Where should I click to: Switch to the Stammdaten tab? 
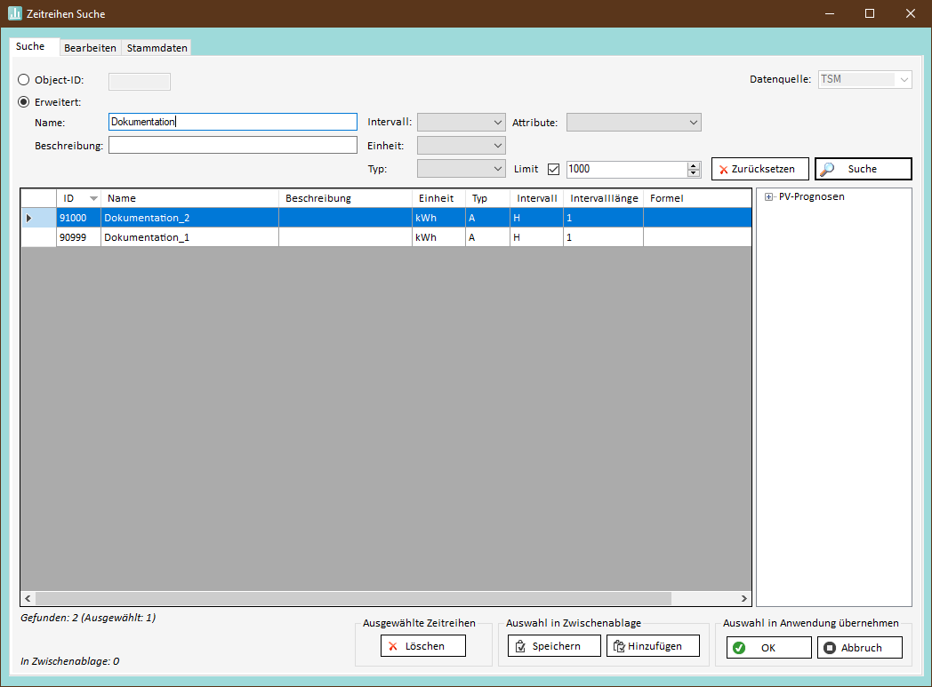(157, 48)
